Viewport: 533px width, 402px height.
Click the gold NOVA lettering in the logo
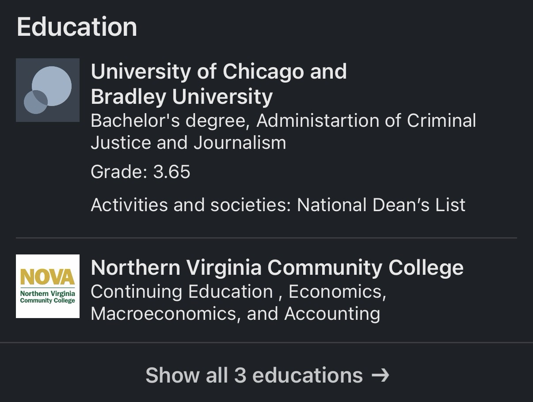pyautogui.click(x=48, y=277)
